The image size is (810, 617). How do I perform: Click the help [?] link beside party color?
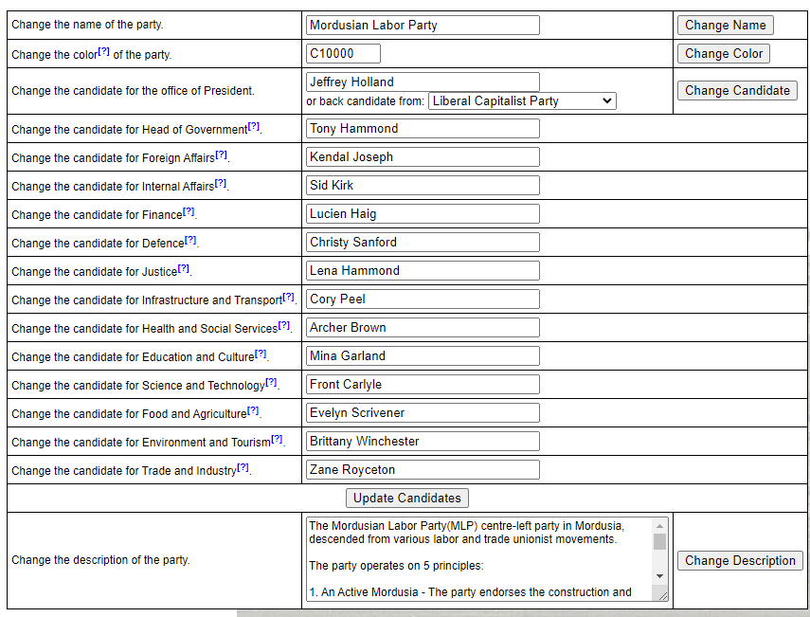[104, 51]
